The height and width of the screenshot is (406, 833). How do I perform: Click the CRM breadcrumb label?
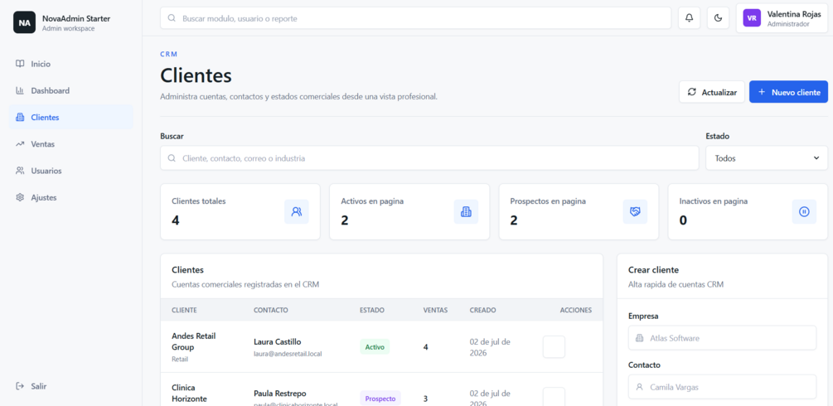pos(169,54)
